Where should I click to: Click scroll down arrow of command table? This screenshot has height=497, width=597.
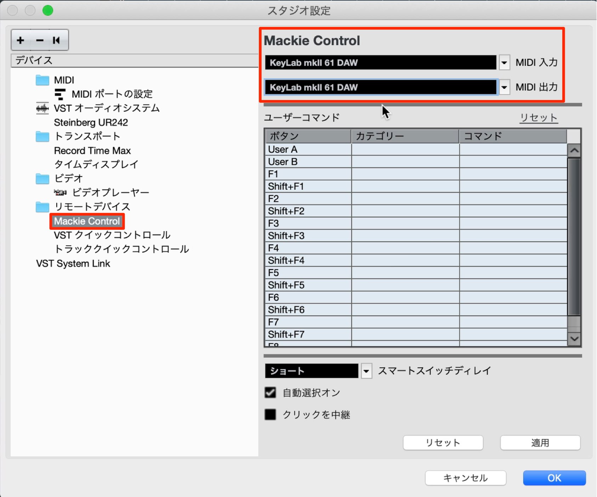(x=574, y=339)
